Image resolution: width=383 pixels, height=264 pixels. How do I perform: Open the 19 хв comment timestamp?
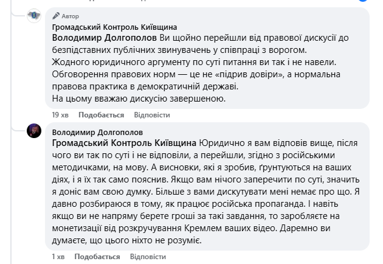click(59, 114)
